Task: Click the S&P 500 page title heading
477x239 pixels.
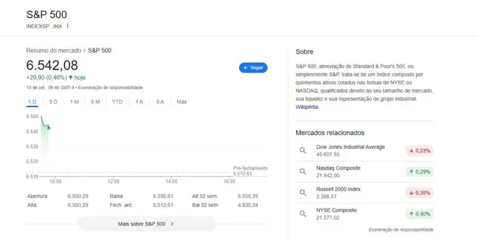Action: [47, 14]
